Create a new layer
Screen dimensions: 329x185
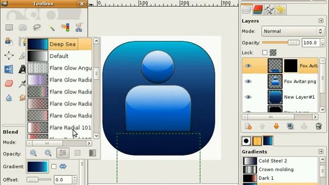(248, 126)
